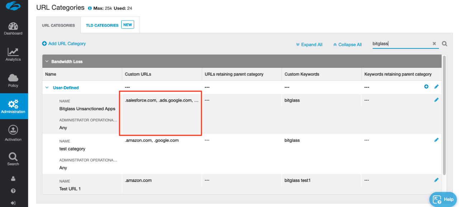Click the magnifier to run search
459x207 pixels.
coord(445,44)
